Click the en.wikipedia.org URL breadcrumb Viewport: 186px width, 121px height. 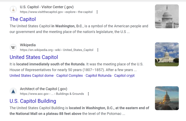[57, 50]
